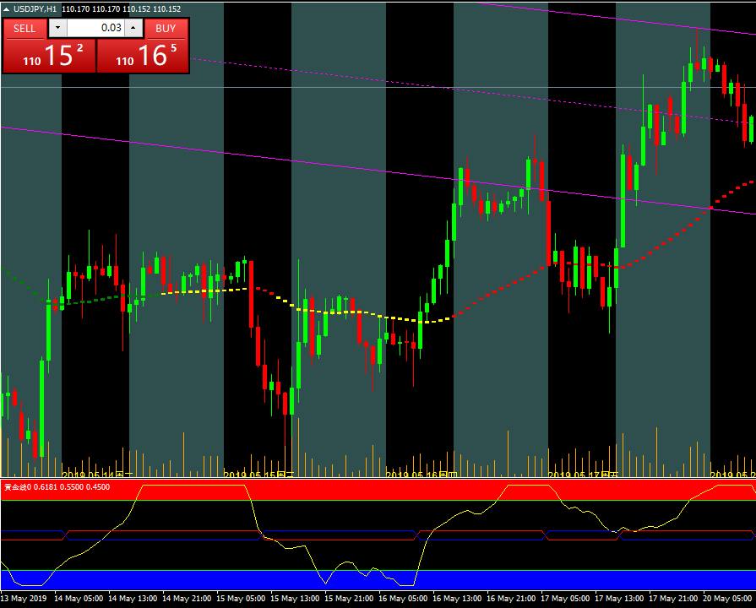Viewport: 756px width, 608px height.
Task: Decrease lot volume with down arrow
Action: pos(57,28)
